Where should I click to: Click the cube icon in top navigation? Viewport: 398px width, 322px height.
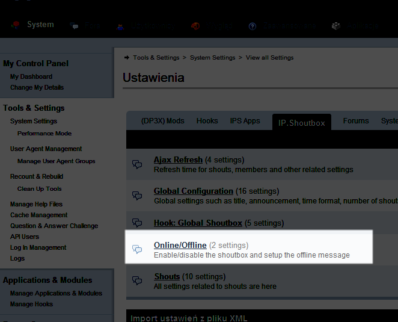(336, 26)
